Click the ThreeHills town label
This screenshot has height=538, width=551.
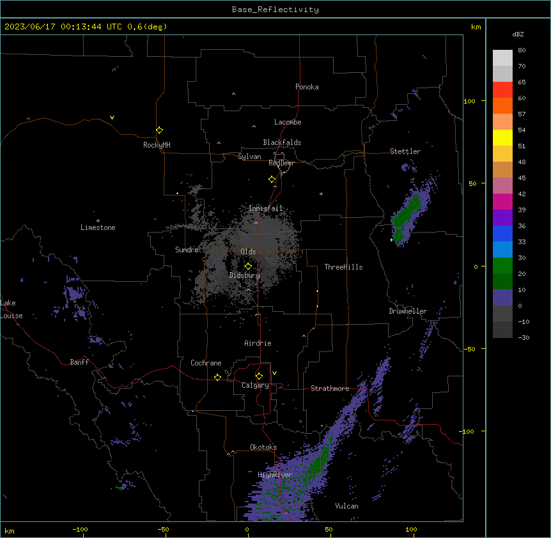coord(343,267)
